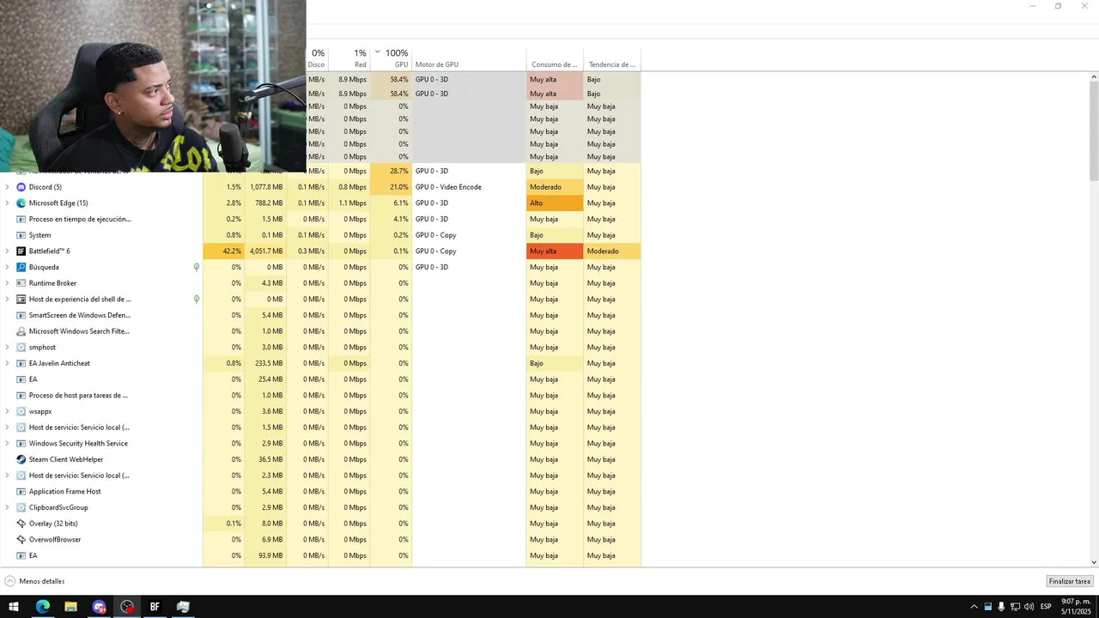1099x618 pixels.
Task: Click the Alto power usage cell
Action: point(555,203)
